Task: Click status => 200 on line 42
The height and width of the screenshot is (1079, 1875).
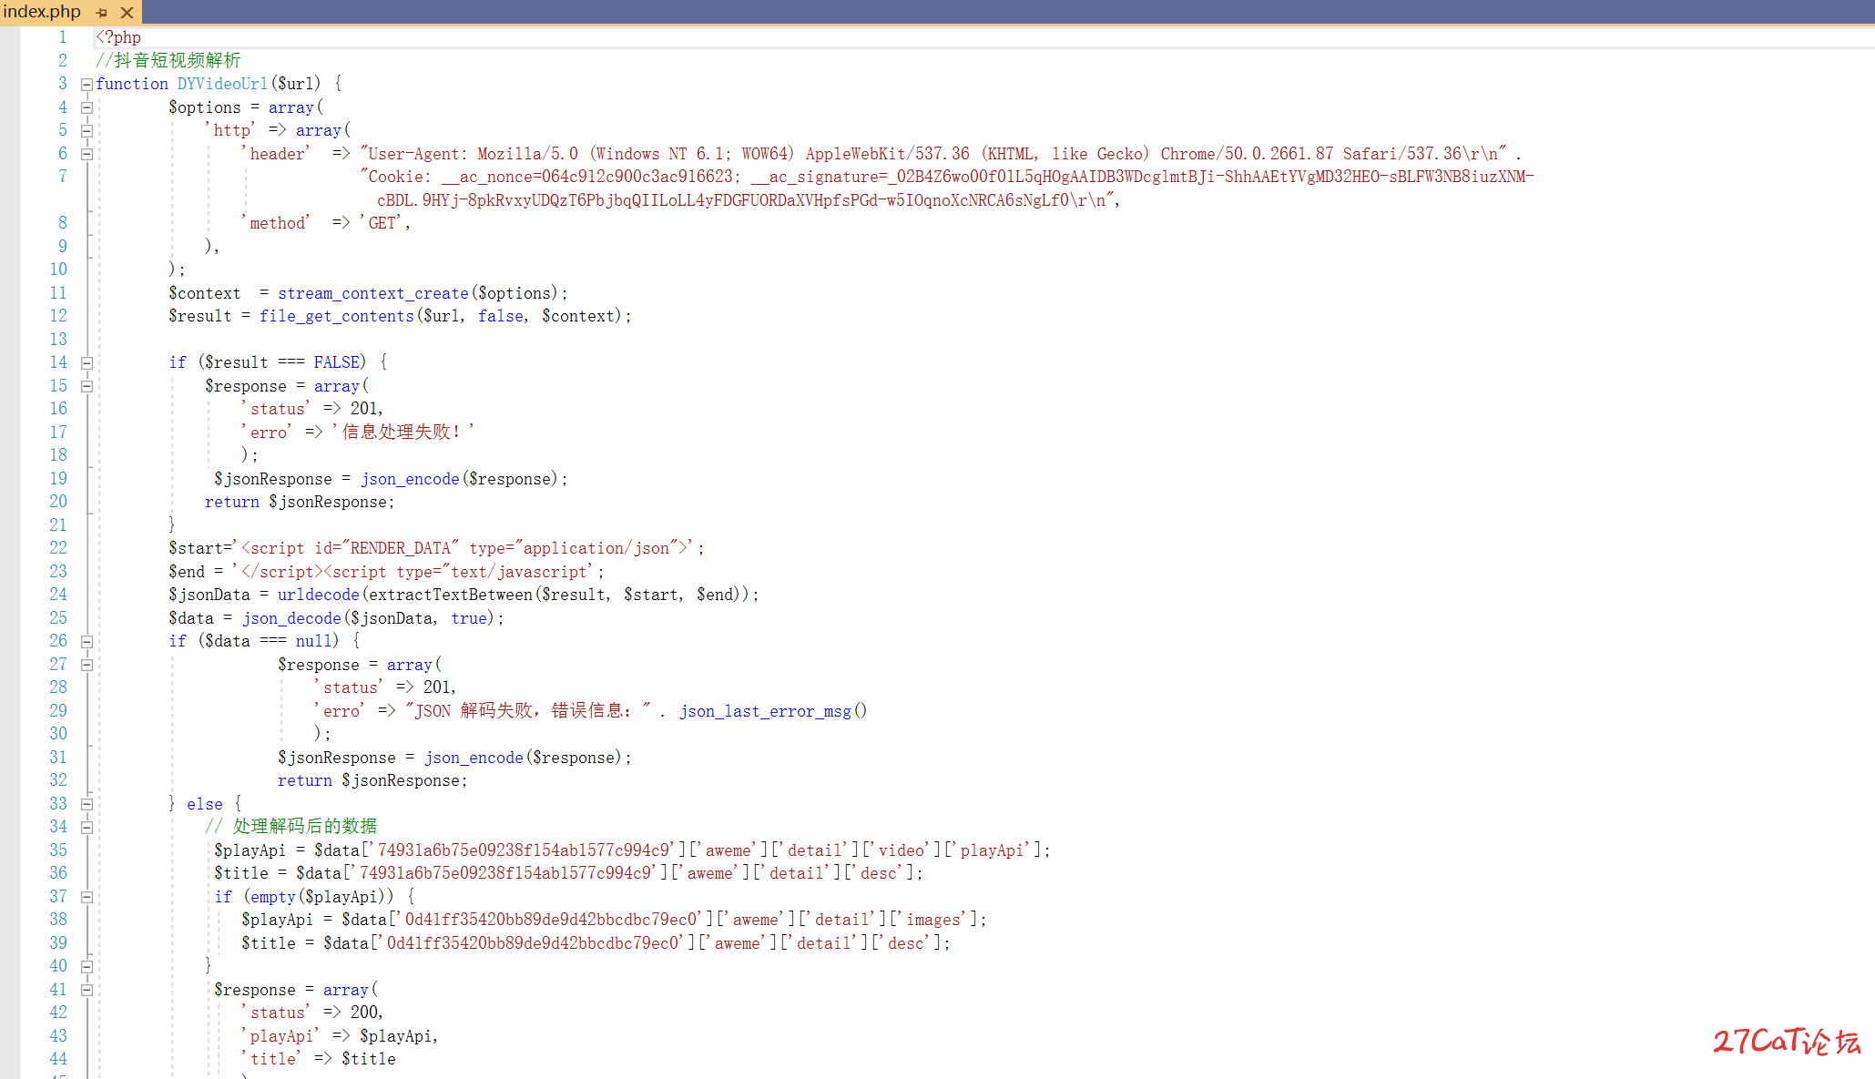Action: tap(312, 1013)
